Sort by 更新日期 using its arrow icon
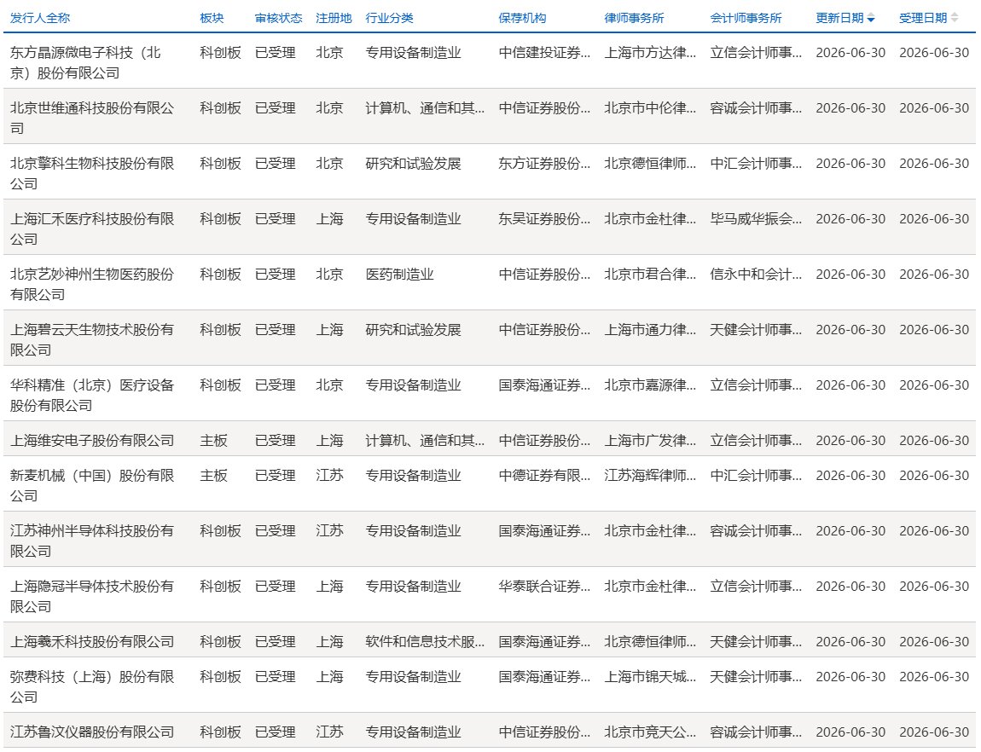Viewport: 981px width, 752px height. [x=871, y=19]
